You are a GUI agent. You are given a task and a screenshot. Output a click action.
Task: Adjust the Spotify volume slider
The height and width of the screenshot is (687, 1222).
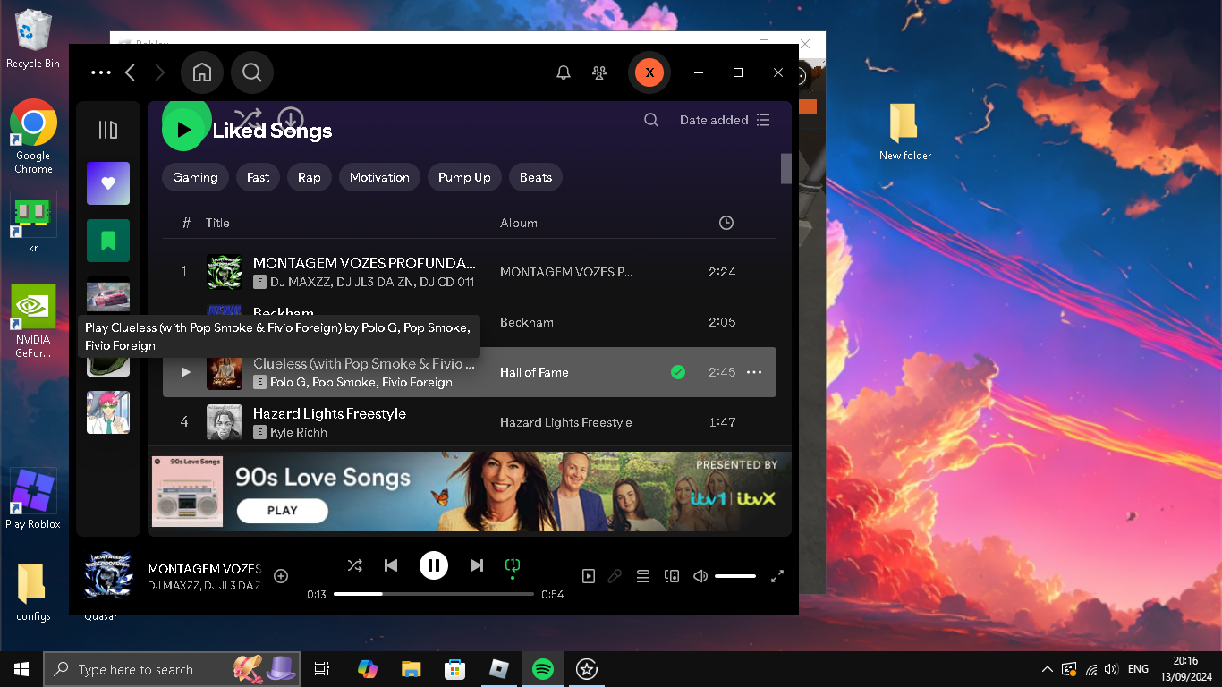click(735, 576)
